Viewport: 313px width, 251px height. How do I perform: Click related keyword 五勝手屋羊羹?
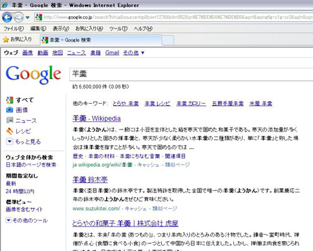228,104
